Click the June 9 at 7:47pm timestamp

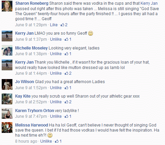pos(31,116)
